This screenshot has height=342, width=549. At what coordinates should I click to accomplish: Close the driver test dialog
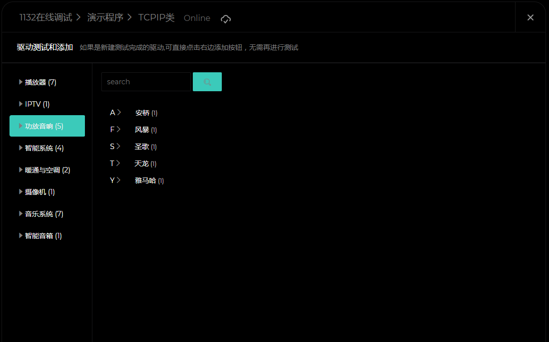point(531,17)
